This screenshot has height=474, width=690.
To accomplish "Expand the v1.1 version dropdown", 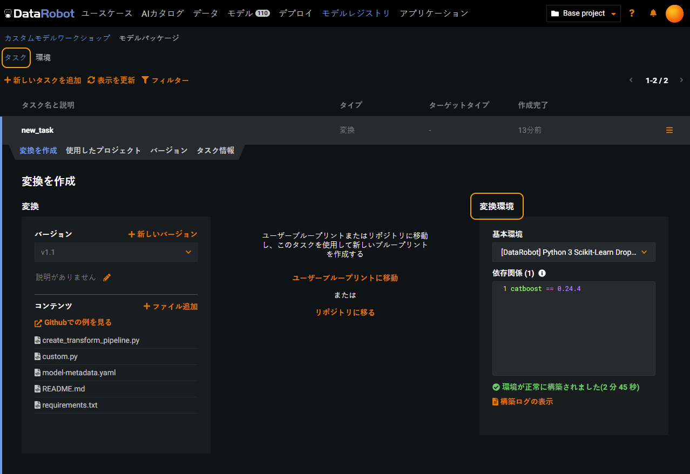I will [x=116, y=252].
